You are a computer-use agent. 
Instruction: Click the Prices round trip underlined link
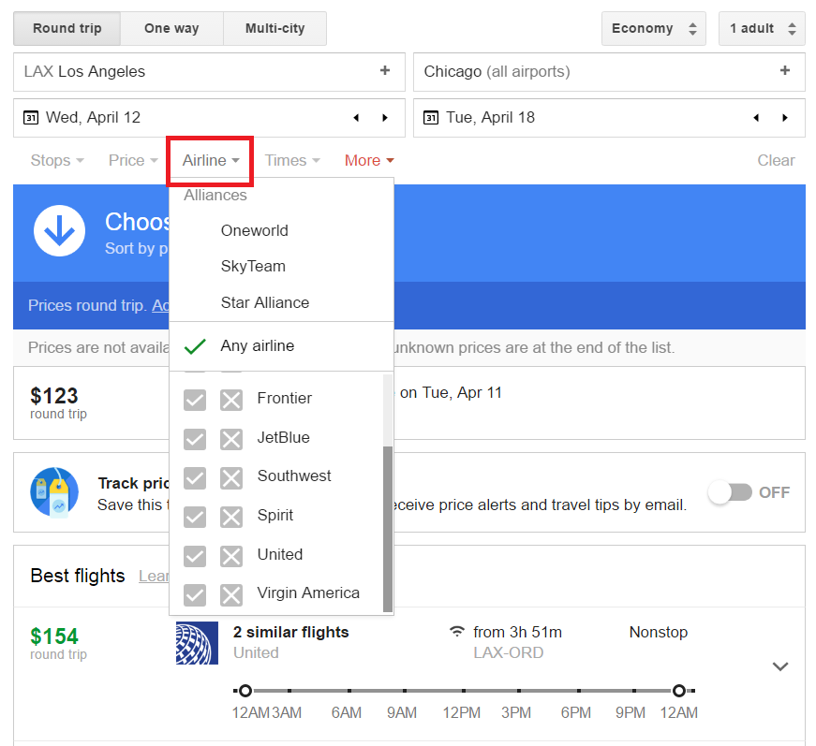click(x=160, y=305)
